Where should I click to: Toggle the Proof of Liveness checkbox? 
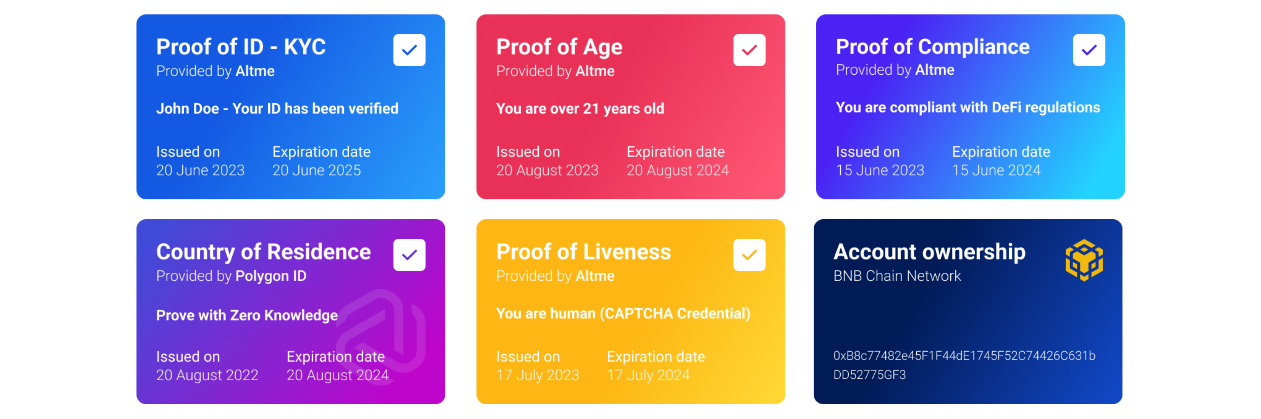tap(749, 255)
